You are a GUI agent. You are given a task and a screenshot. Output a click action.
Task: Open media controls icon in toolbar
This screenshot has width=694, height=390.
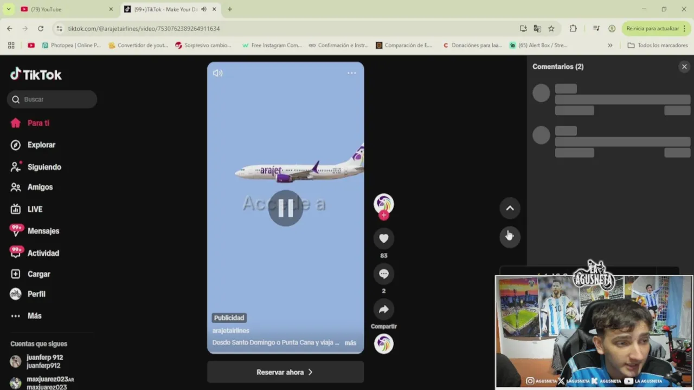pos(596,29)
